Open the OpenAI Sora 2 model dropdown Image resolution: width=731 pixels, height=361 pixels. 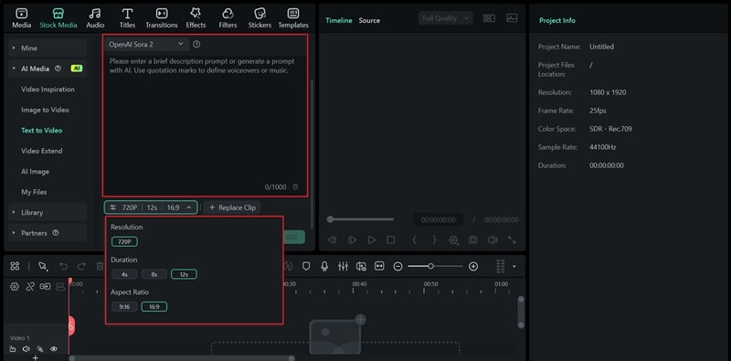click(146, 44)
